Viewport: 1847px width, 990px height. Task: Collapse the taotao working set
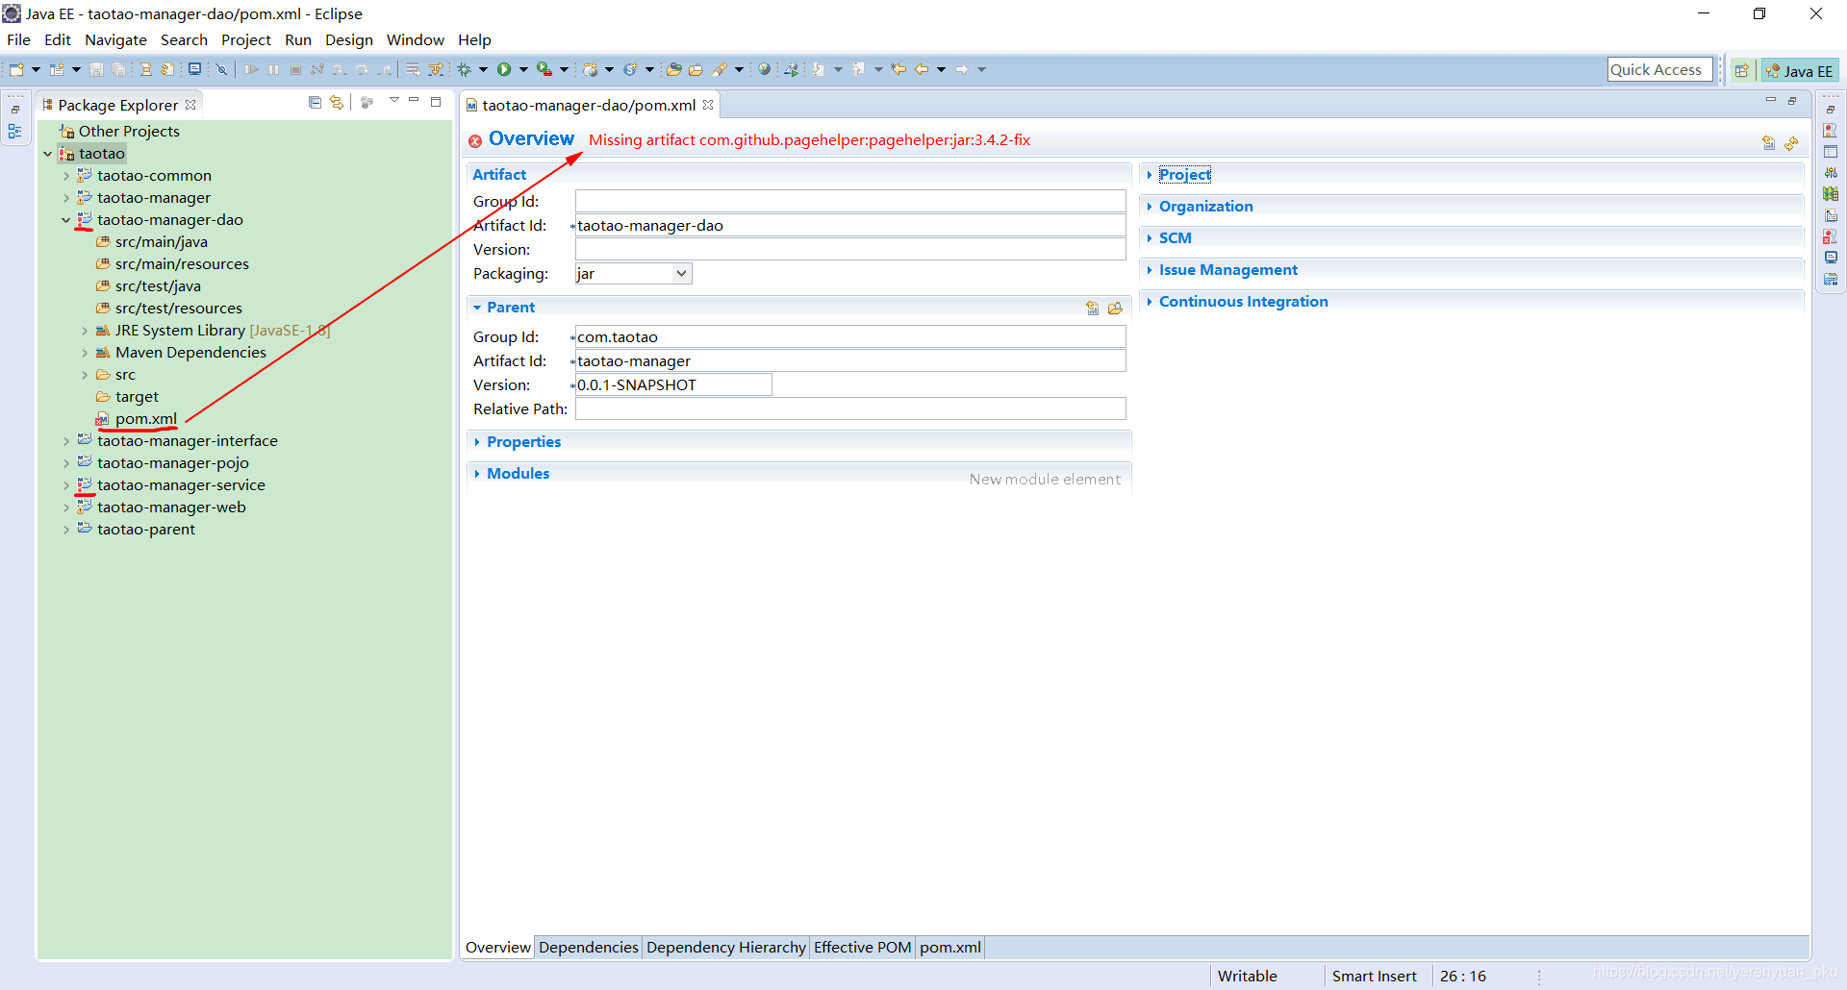pyautogui.click(x=47, y=154)
